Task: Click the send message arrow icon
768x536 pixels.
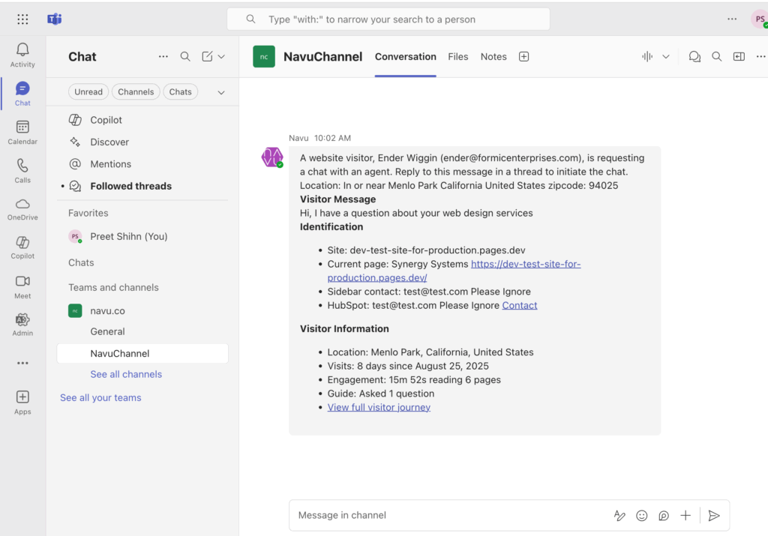Action: pos(714,516)
